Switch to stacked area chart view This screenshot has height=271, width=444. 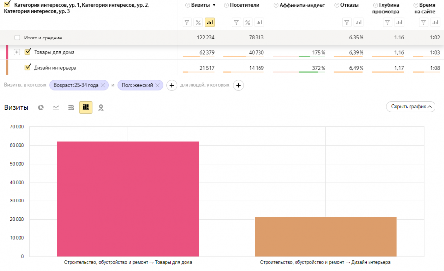[x=71, y=107]
